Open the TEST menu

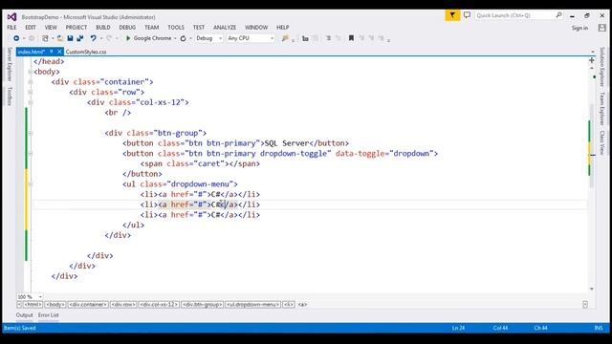pos(199,28)
